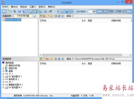Click the 大小总计 size value box
The width and height of the screenshot is (134, 99).
coord(92,12)
